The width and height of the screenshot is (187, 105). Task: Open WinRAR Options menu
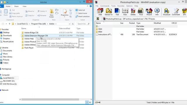(x=129, y=6)
